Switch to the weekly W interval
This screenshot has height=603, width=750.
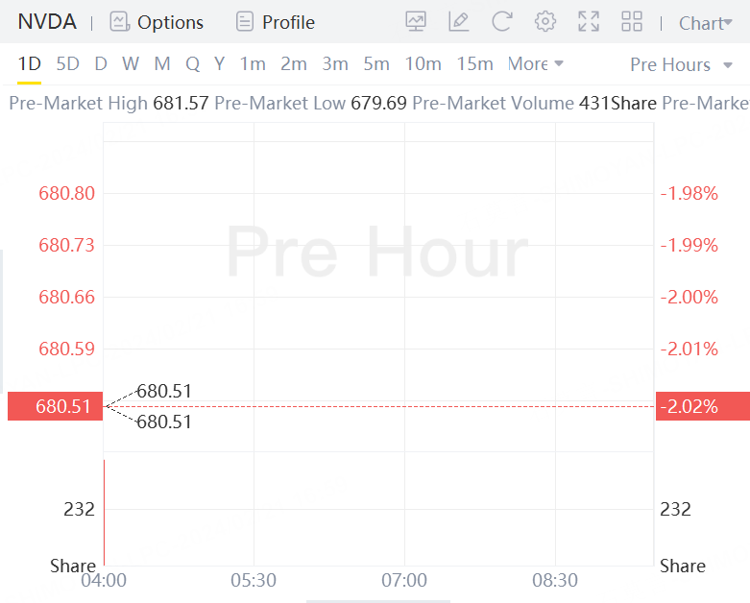click(x=131, y=64)
